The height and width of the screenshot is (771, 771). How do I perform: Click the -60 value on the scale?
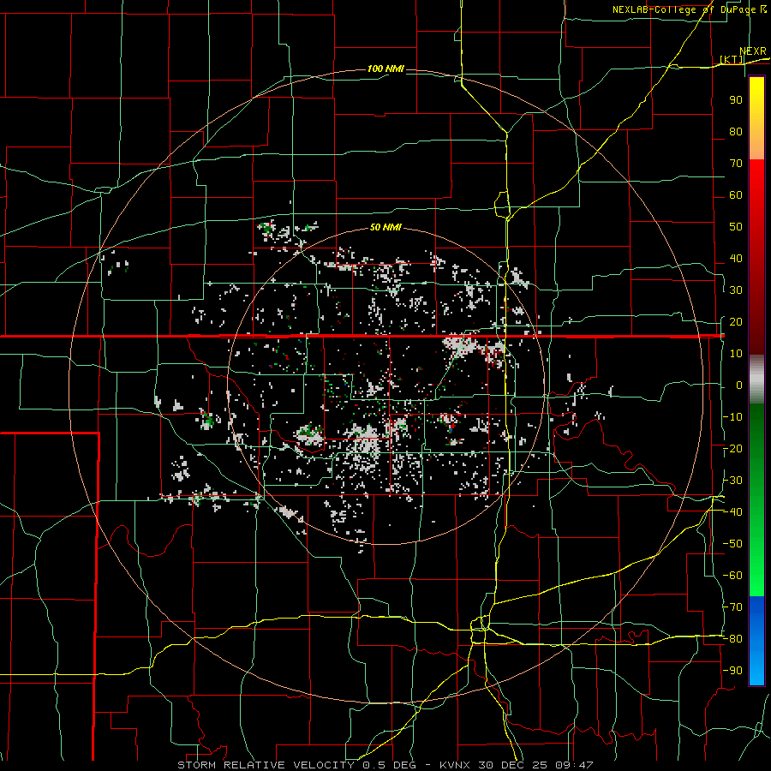(x=732, y=576)
